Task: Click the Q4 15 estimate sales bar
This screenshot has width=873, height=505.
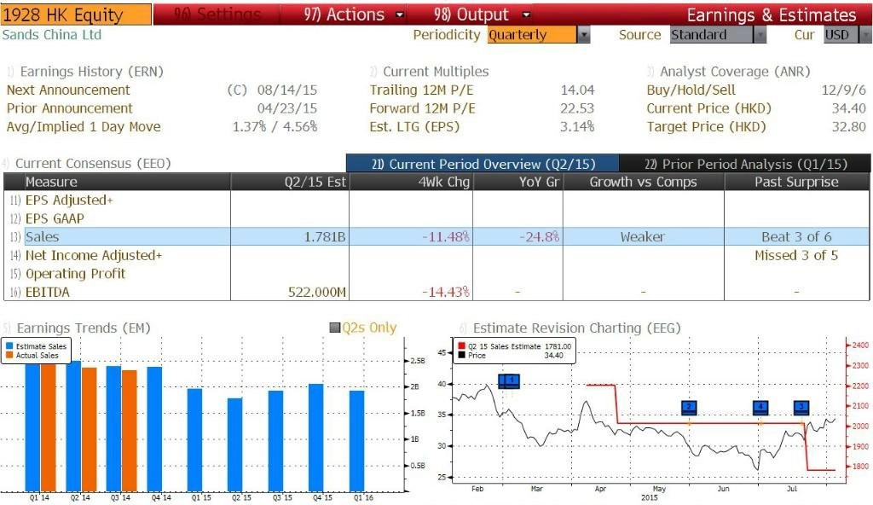Action: tap(315, 438)
